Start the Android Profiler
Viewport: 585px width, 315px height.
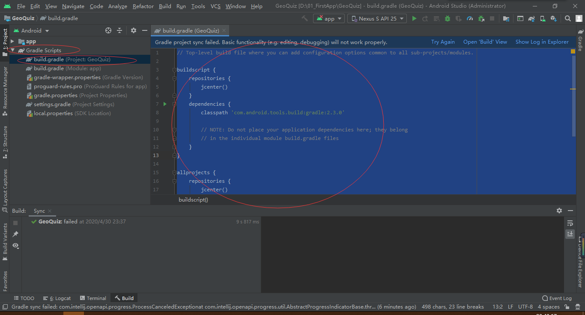click(x=470, y=18)
